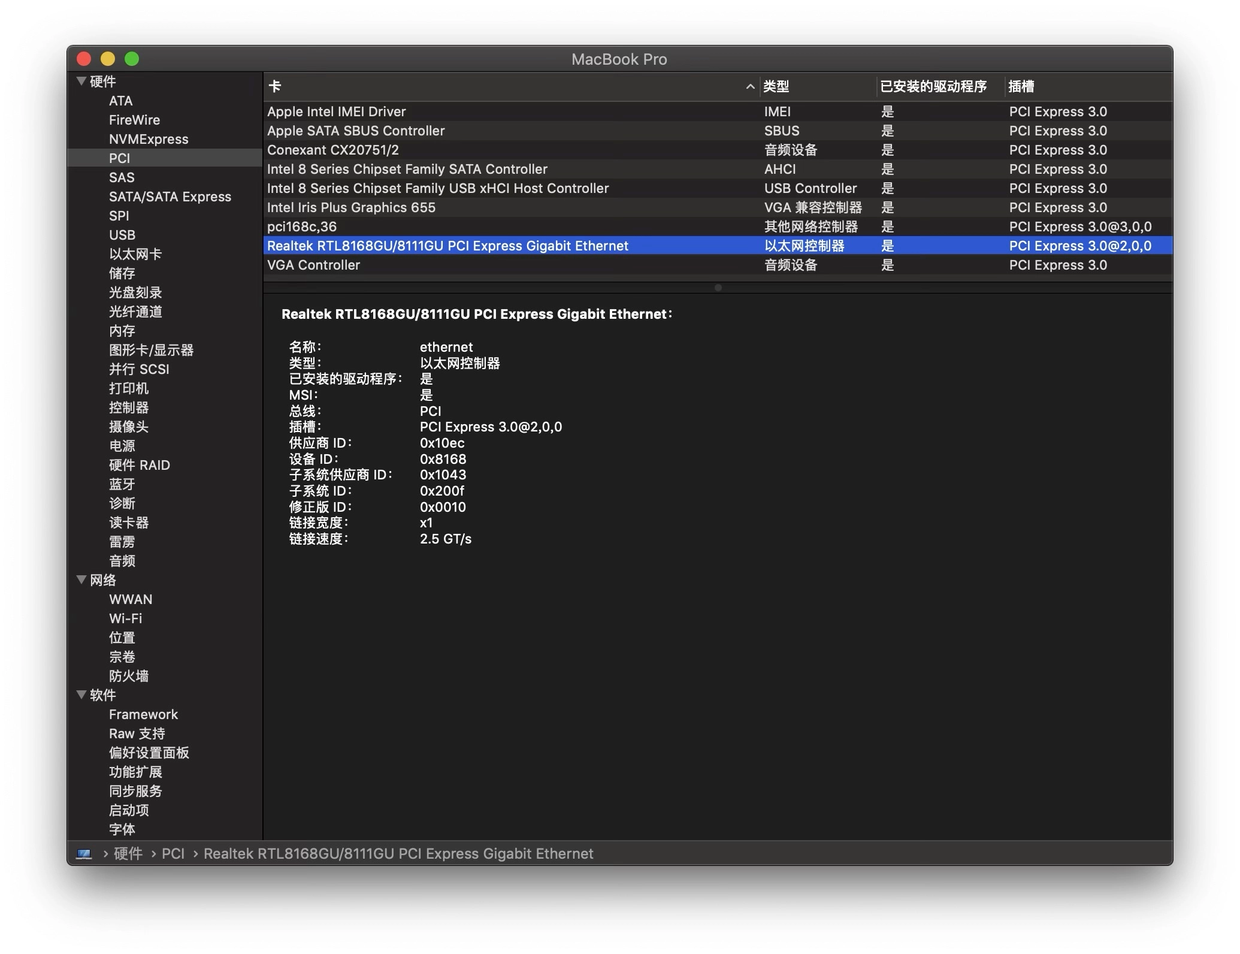Select Intel 8 Series SATA Controller row

tap(718, 169)
